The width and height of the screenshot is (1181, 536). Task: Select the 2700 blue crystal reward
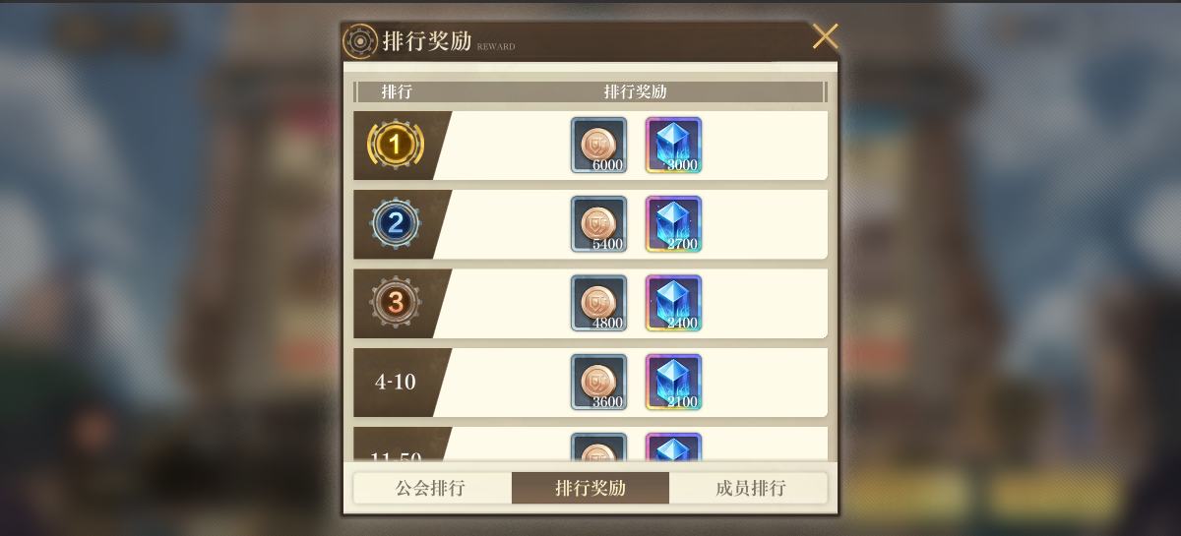point(673,224)
